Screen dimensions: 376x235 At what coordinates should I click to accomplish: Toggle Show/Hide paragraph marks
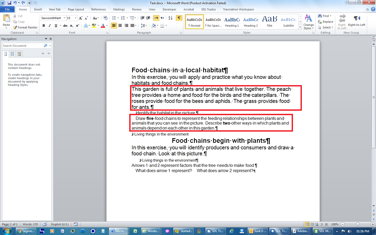click(x=179, y=18)
